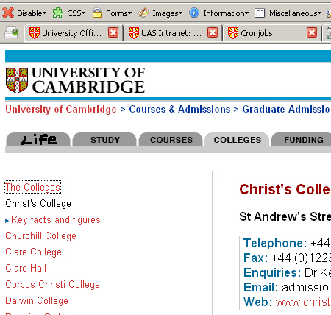Open the CSS dropdown menu
Image resolution: width=331 pixels, height=315 pixels.
coord(76,13)
